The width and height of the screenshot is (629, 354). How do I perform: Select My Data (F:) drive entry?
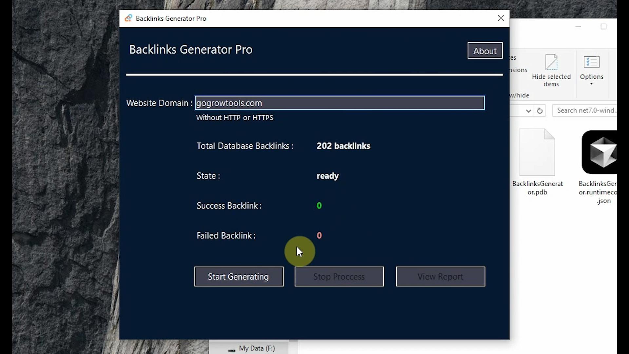(x=257, y=348)
